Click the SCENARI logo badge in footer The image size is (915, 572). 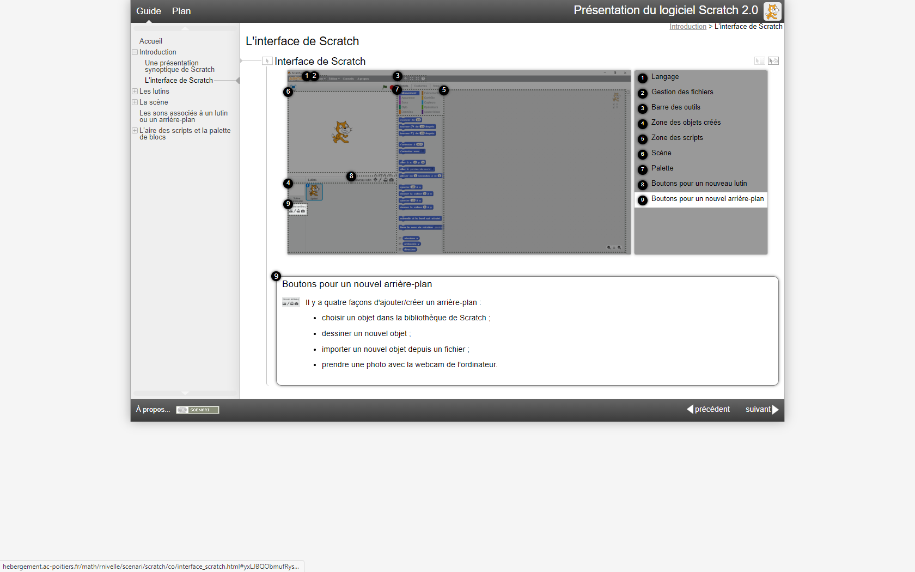click(x=197, y=410)
